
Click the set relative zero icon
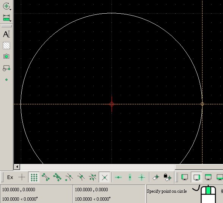[156, 177]
